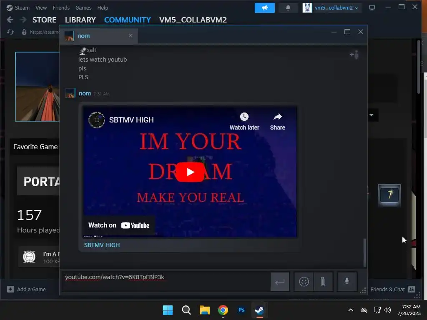Go forward with the navigation arrow
Screen dimensions: 427x320
tap(23, 20)
